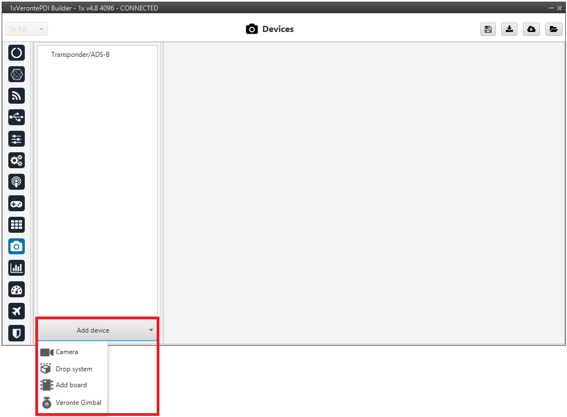Choose Camera from the Add device menu
This screenshot has height=417, width=567.
pos(67,352)
